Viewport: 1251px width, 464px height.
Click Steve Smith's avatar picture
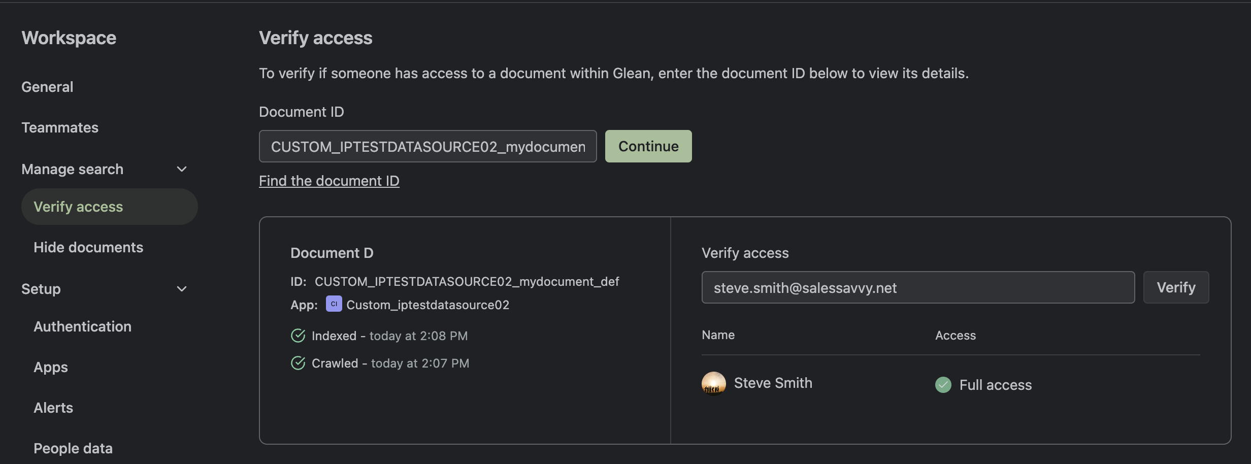(713, 383)
